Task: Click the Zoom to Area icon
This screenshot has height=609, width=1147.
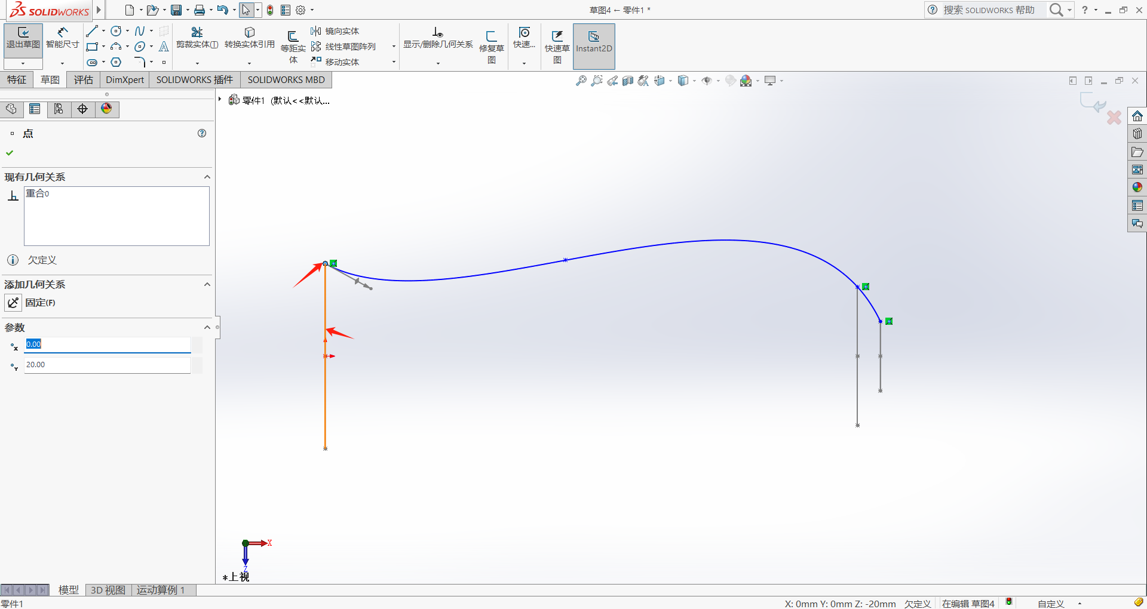Action: [596, 81]
